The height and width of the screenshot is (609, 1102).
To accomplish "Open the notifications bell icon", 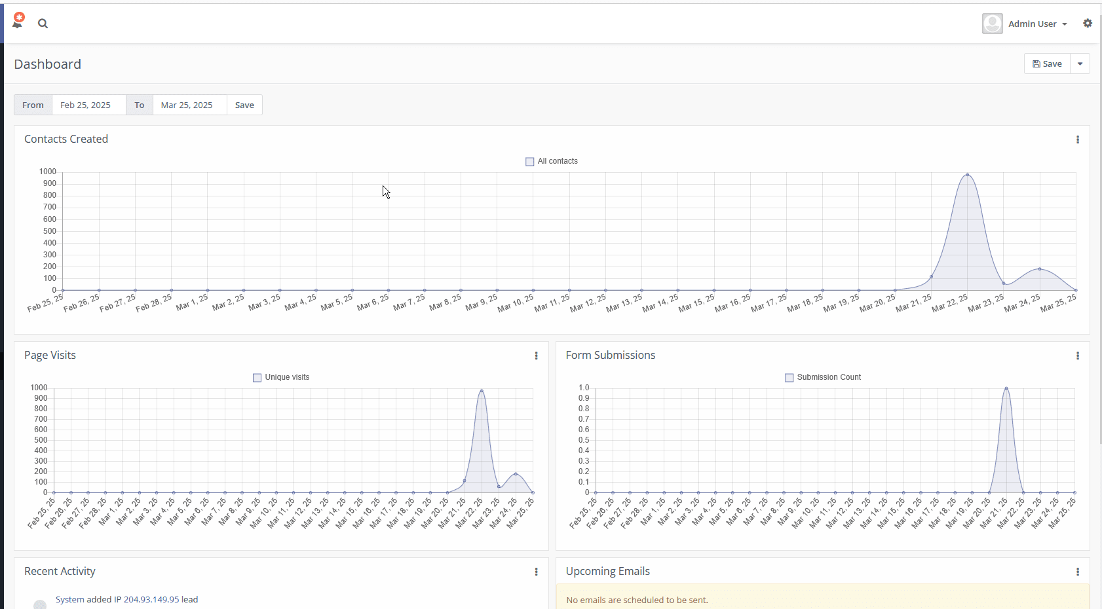I will click(18, 22).
